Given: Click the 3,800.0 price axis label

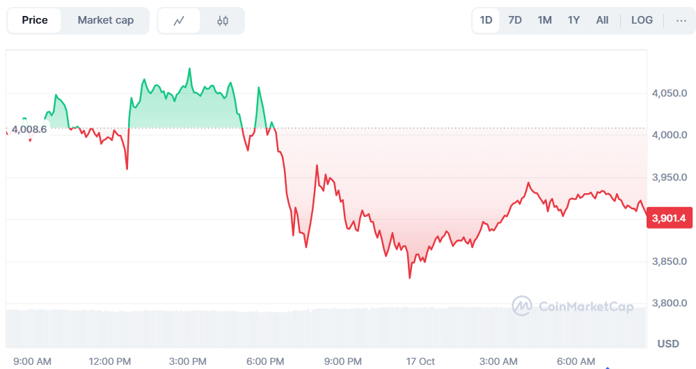Looking at the screenshot, I should click(x=668, y=304).
